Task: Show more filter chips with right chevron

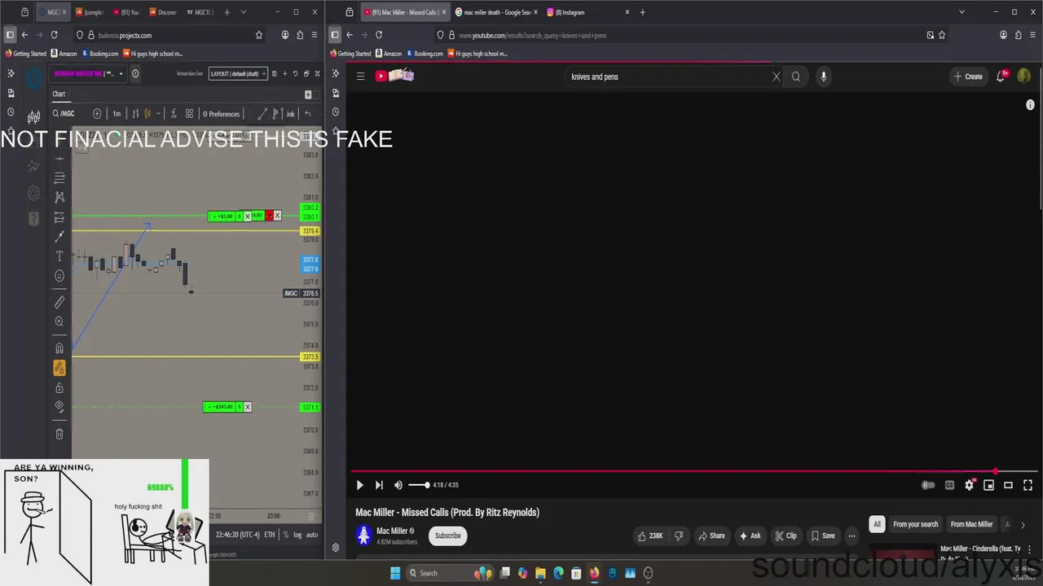Action: (1023, 525)
